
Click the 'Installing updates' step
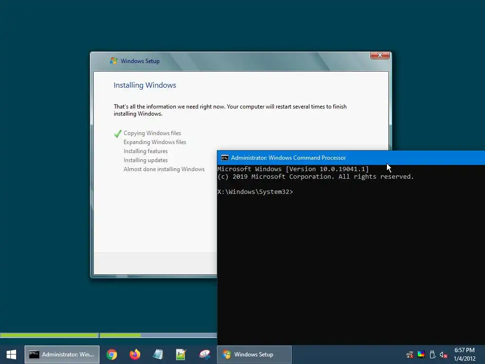[x=145, y=160]
